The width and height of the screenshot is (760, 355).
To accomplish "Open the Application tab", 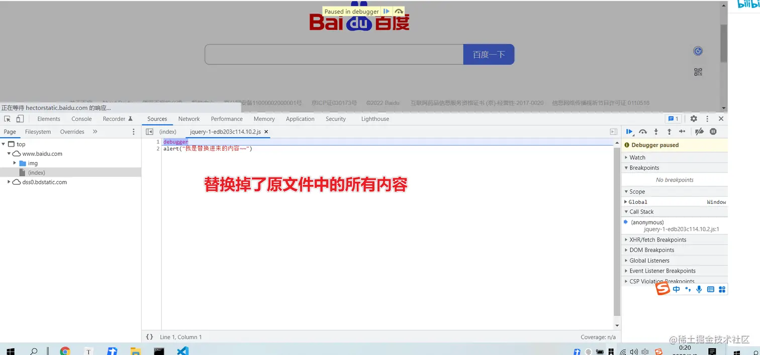I will pyautogui.click(x=300, y=119).
